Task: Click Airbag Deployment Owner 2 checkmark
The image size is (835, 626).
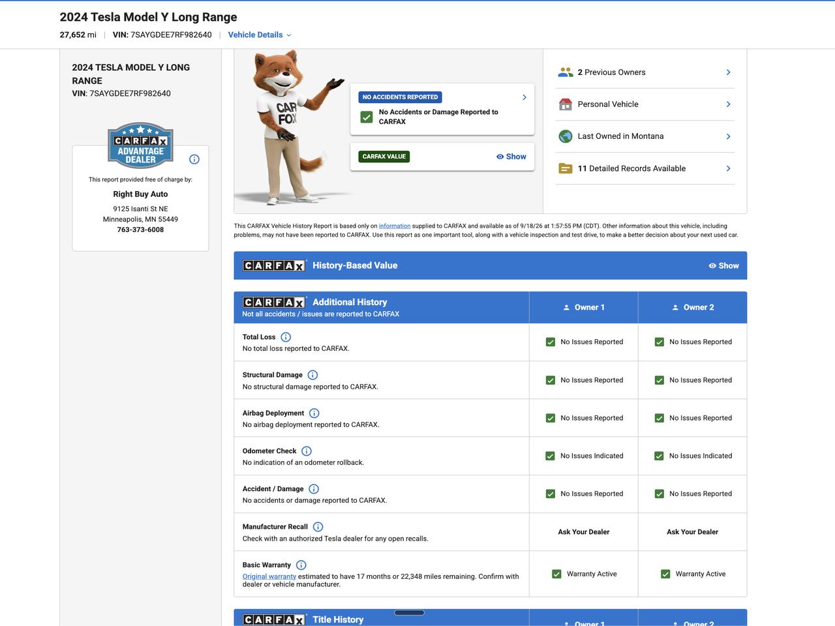Action: point(660,418)
